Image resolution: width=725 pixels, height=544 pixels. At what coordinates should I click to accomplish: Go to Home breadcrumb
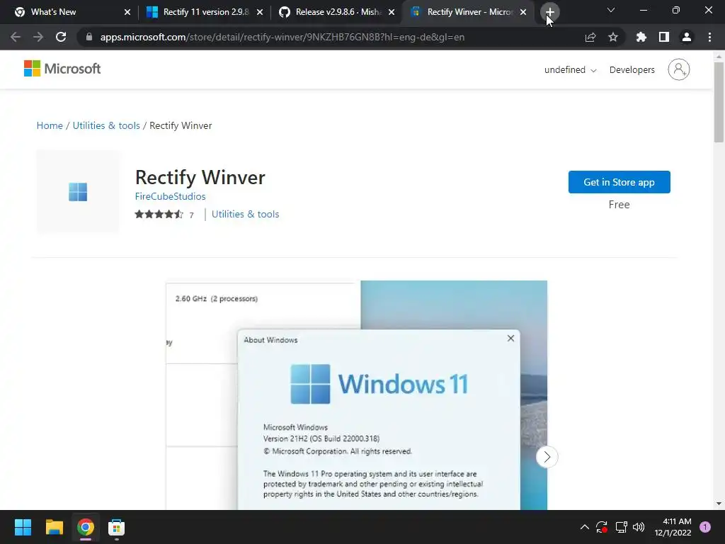[50, 125]
